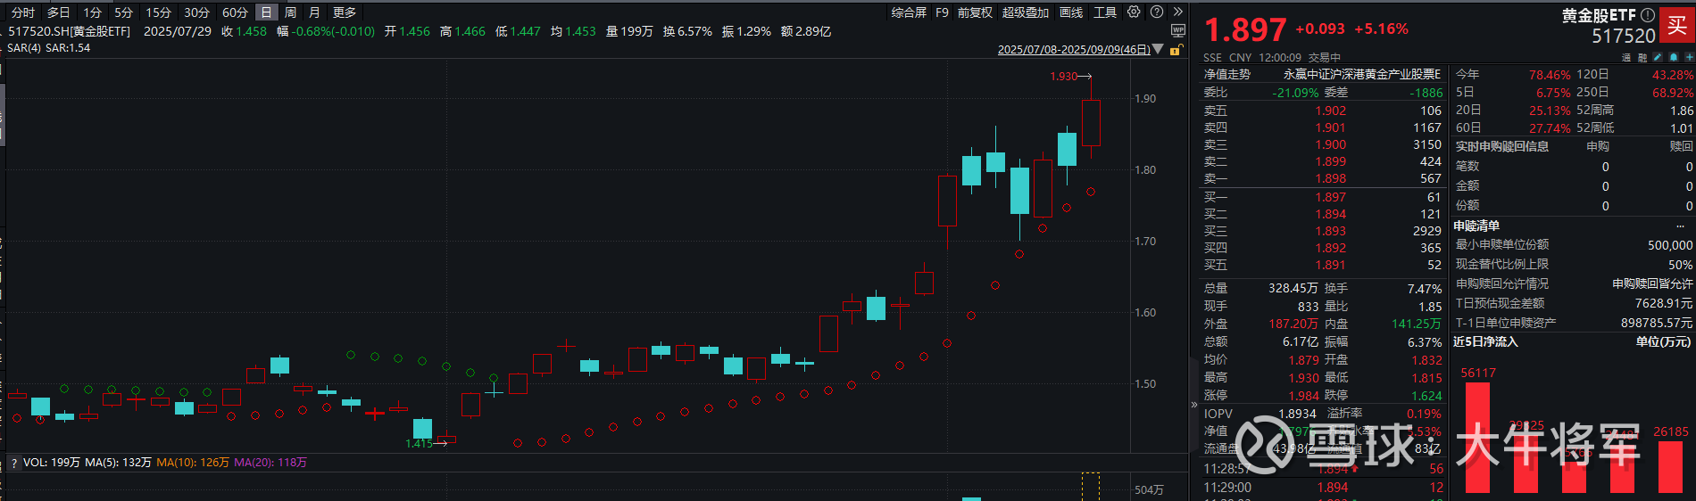Open the help question-mark icon in top toolbar
This screenshot has width=1696, height=501.
point(1157,12)
